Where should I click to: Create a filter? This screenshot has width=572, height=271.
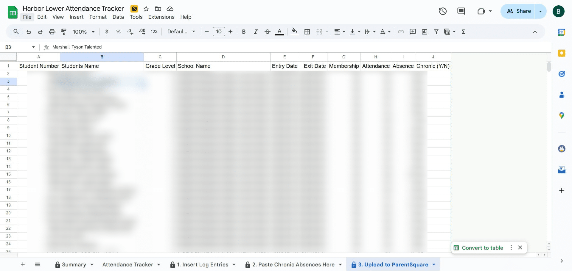click(x=436, y=32)
